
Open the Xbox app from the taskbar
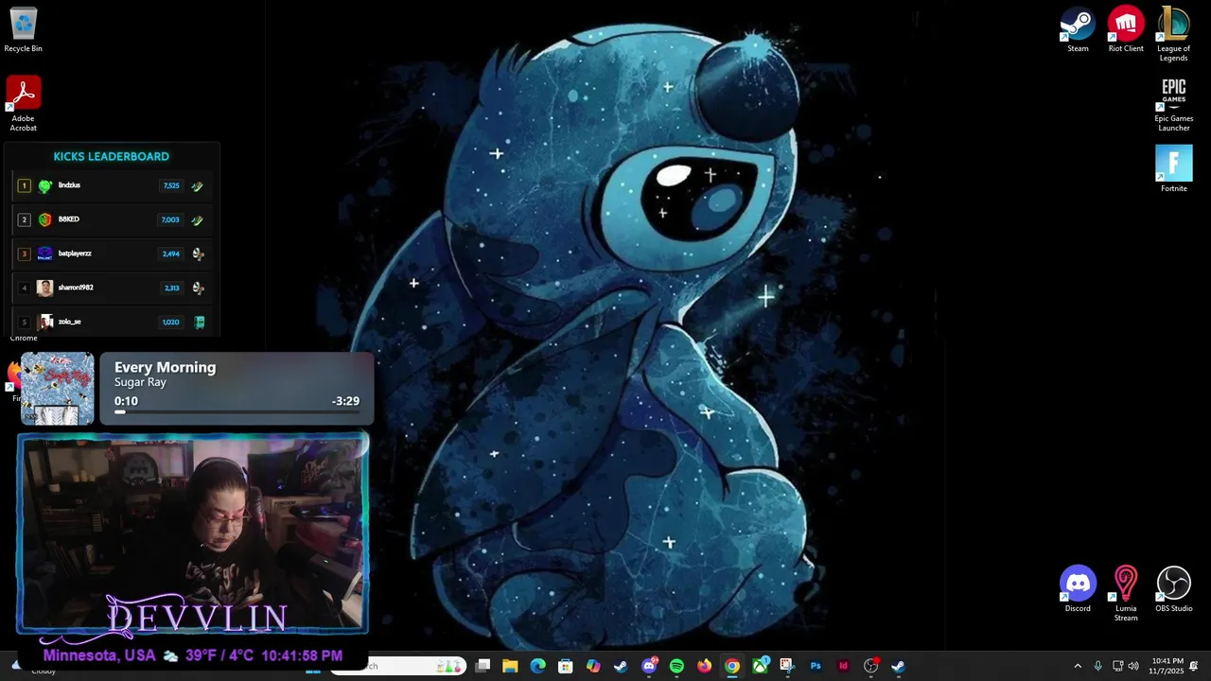(760, 666)
